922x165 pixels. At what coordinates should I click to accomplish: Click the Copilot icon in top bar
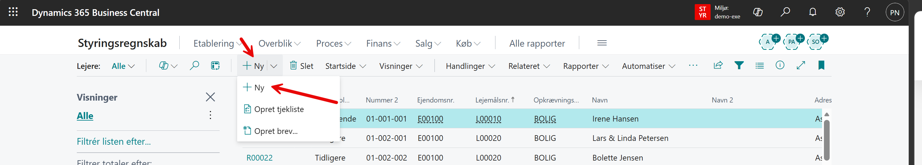tap(757, 12)
